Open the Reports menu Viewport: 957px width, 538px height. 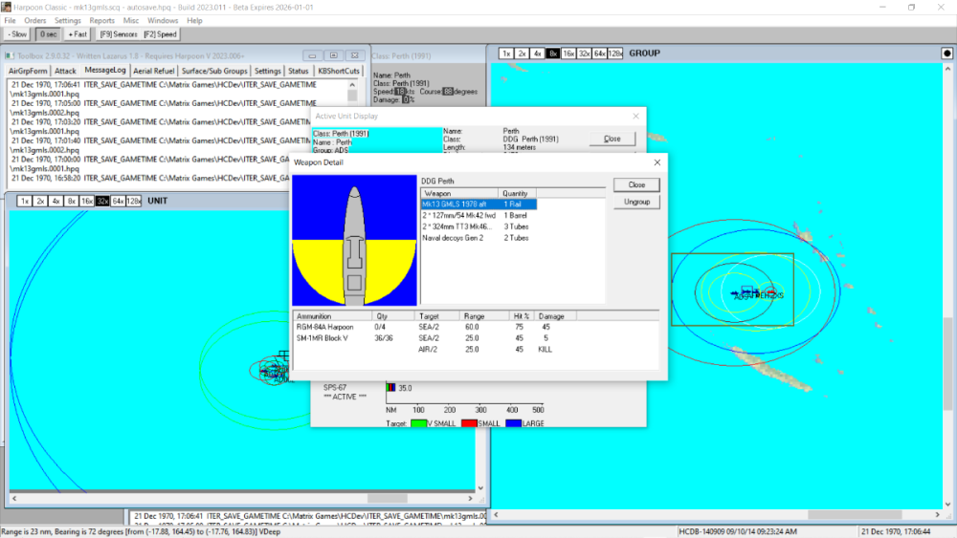[102, 21]
